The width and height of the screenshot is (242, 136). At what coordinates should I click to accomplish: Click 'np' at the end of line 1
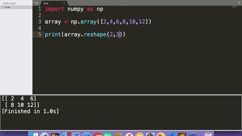100,9
